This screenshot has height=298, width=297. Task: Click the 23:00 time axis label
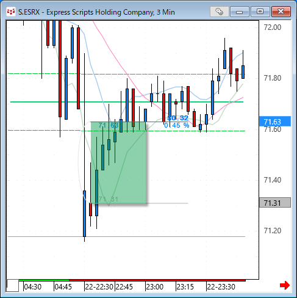(155, 287)
